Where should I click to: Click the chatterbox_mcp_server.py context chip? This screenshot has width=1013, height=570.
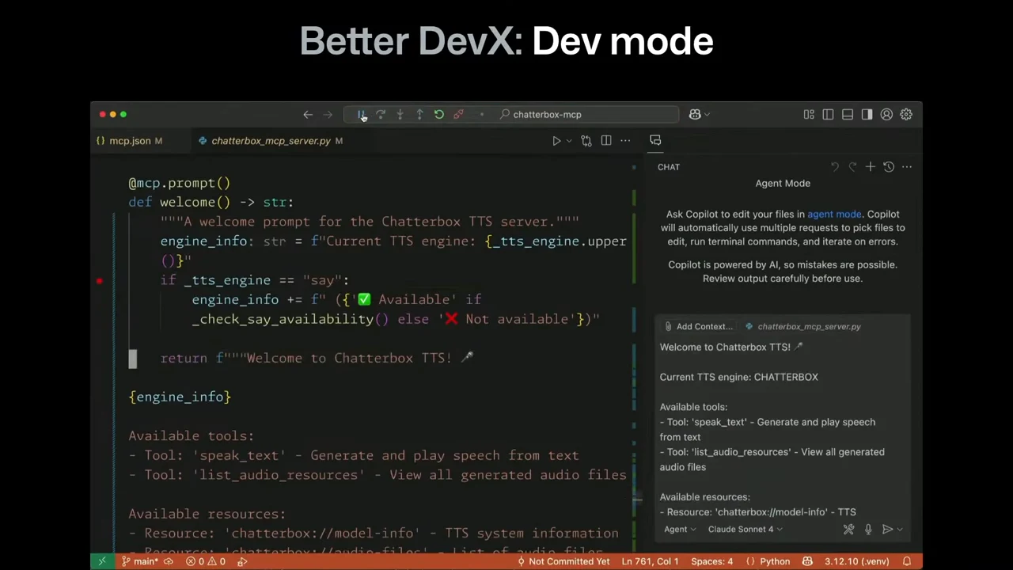coord(802,326)
